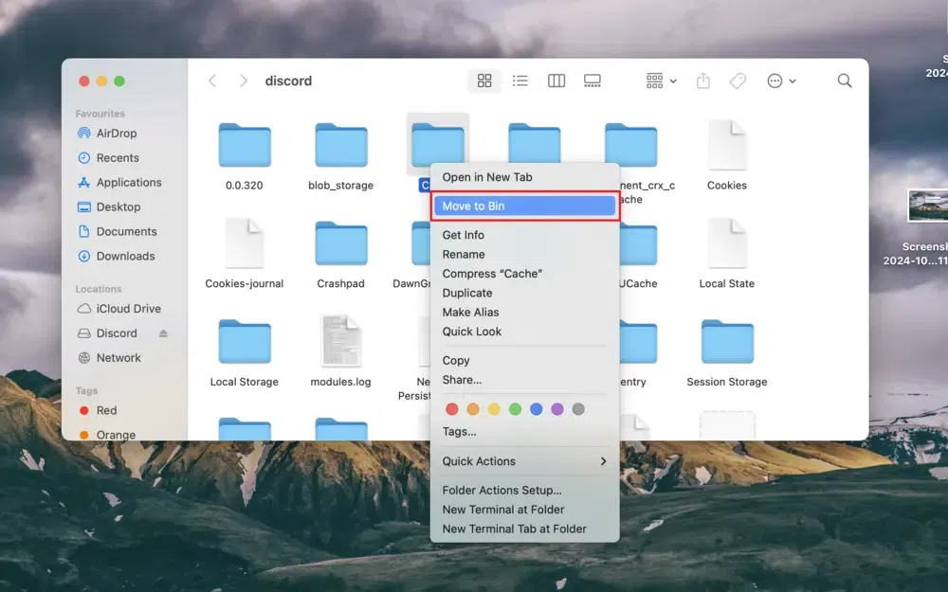Go forward with the right chevron
The image size is (948, 592).
[x=243, y=81]
